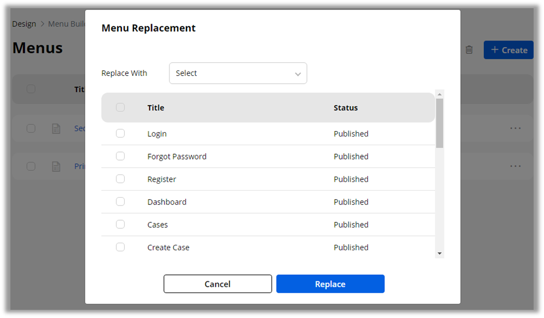Select the Dashboard row checkbox
Image resolution: width=544 pixels, height=318 pixels.
(x=120, y=202)
